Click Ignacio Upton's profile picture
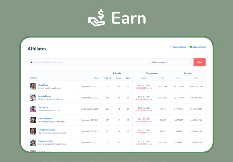The image size is (233, 162). point(33,98)
